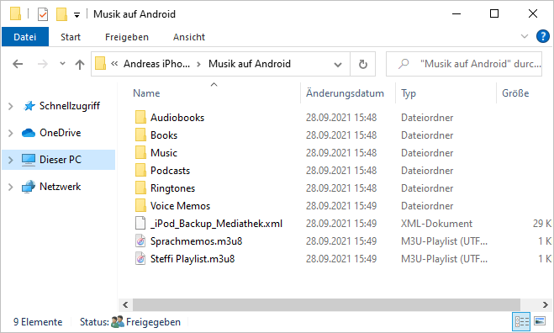
Task: Expand the ribbon with the chevron
Action: point(525,36)
